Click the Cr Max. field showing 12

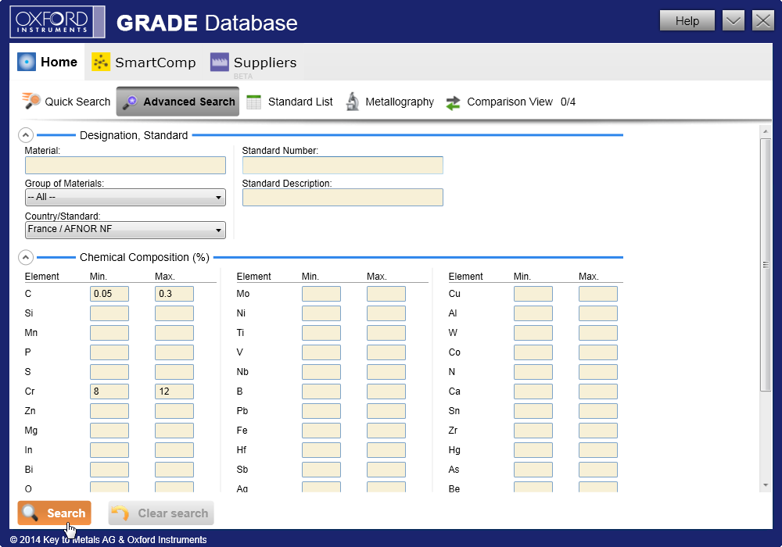click(x=174, y=391)
